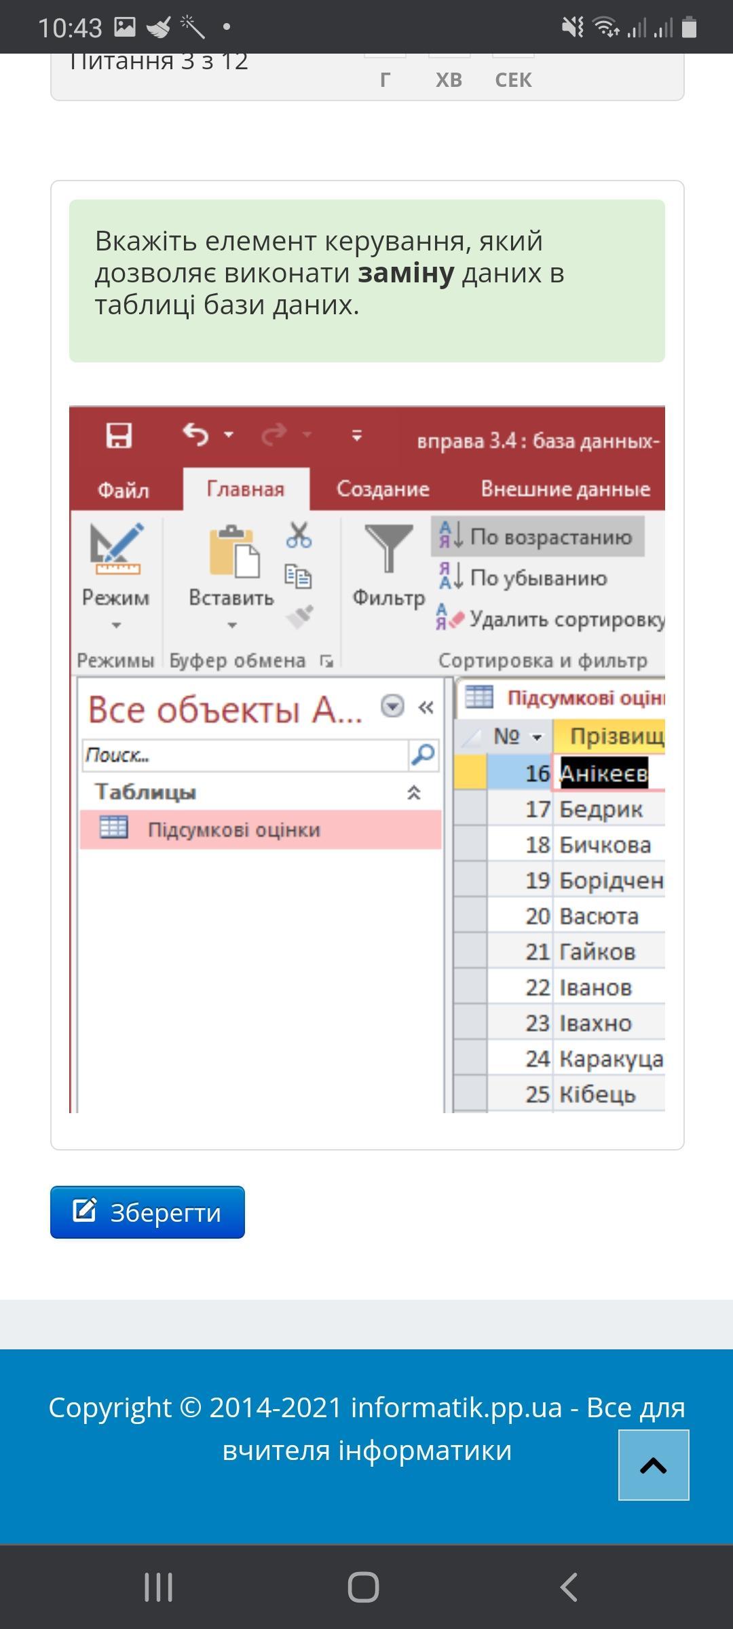Click the Поиск search field

click(244, 755)
